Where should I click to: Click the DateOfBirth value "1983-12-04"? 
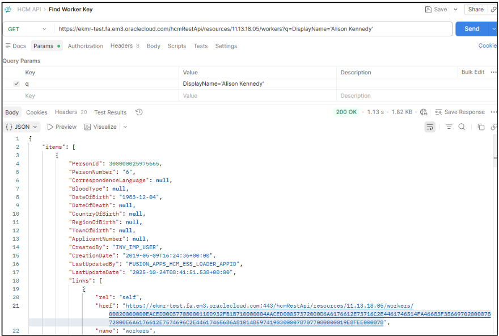(139, 197)
